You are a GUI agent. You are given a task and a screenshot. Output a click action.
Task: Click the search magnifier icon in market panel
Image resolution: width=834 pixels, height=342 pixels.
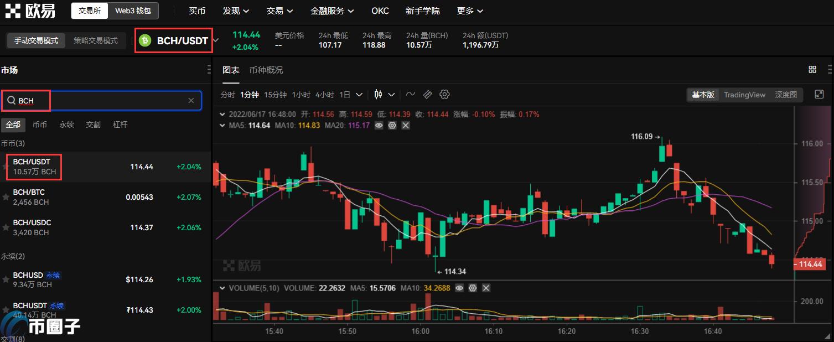[11, 101]
